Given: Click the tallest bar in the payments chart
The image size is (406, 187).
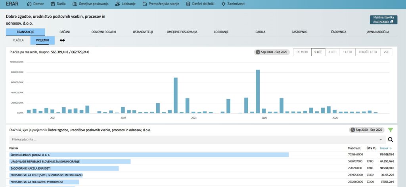Looking at the screenshot, I should click(258, 91).
